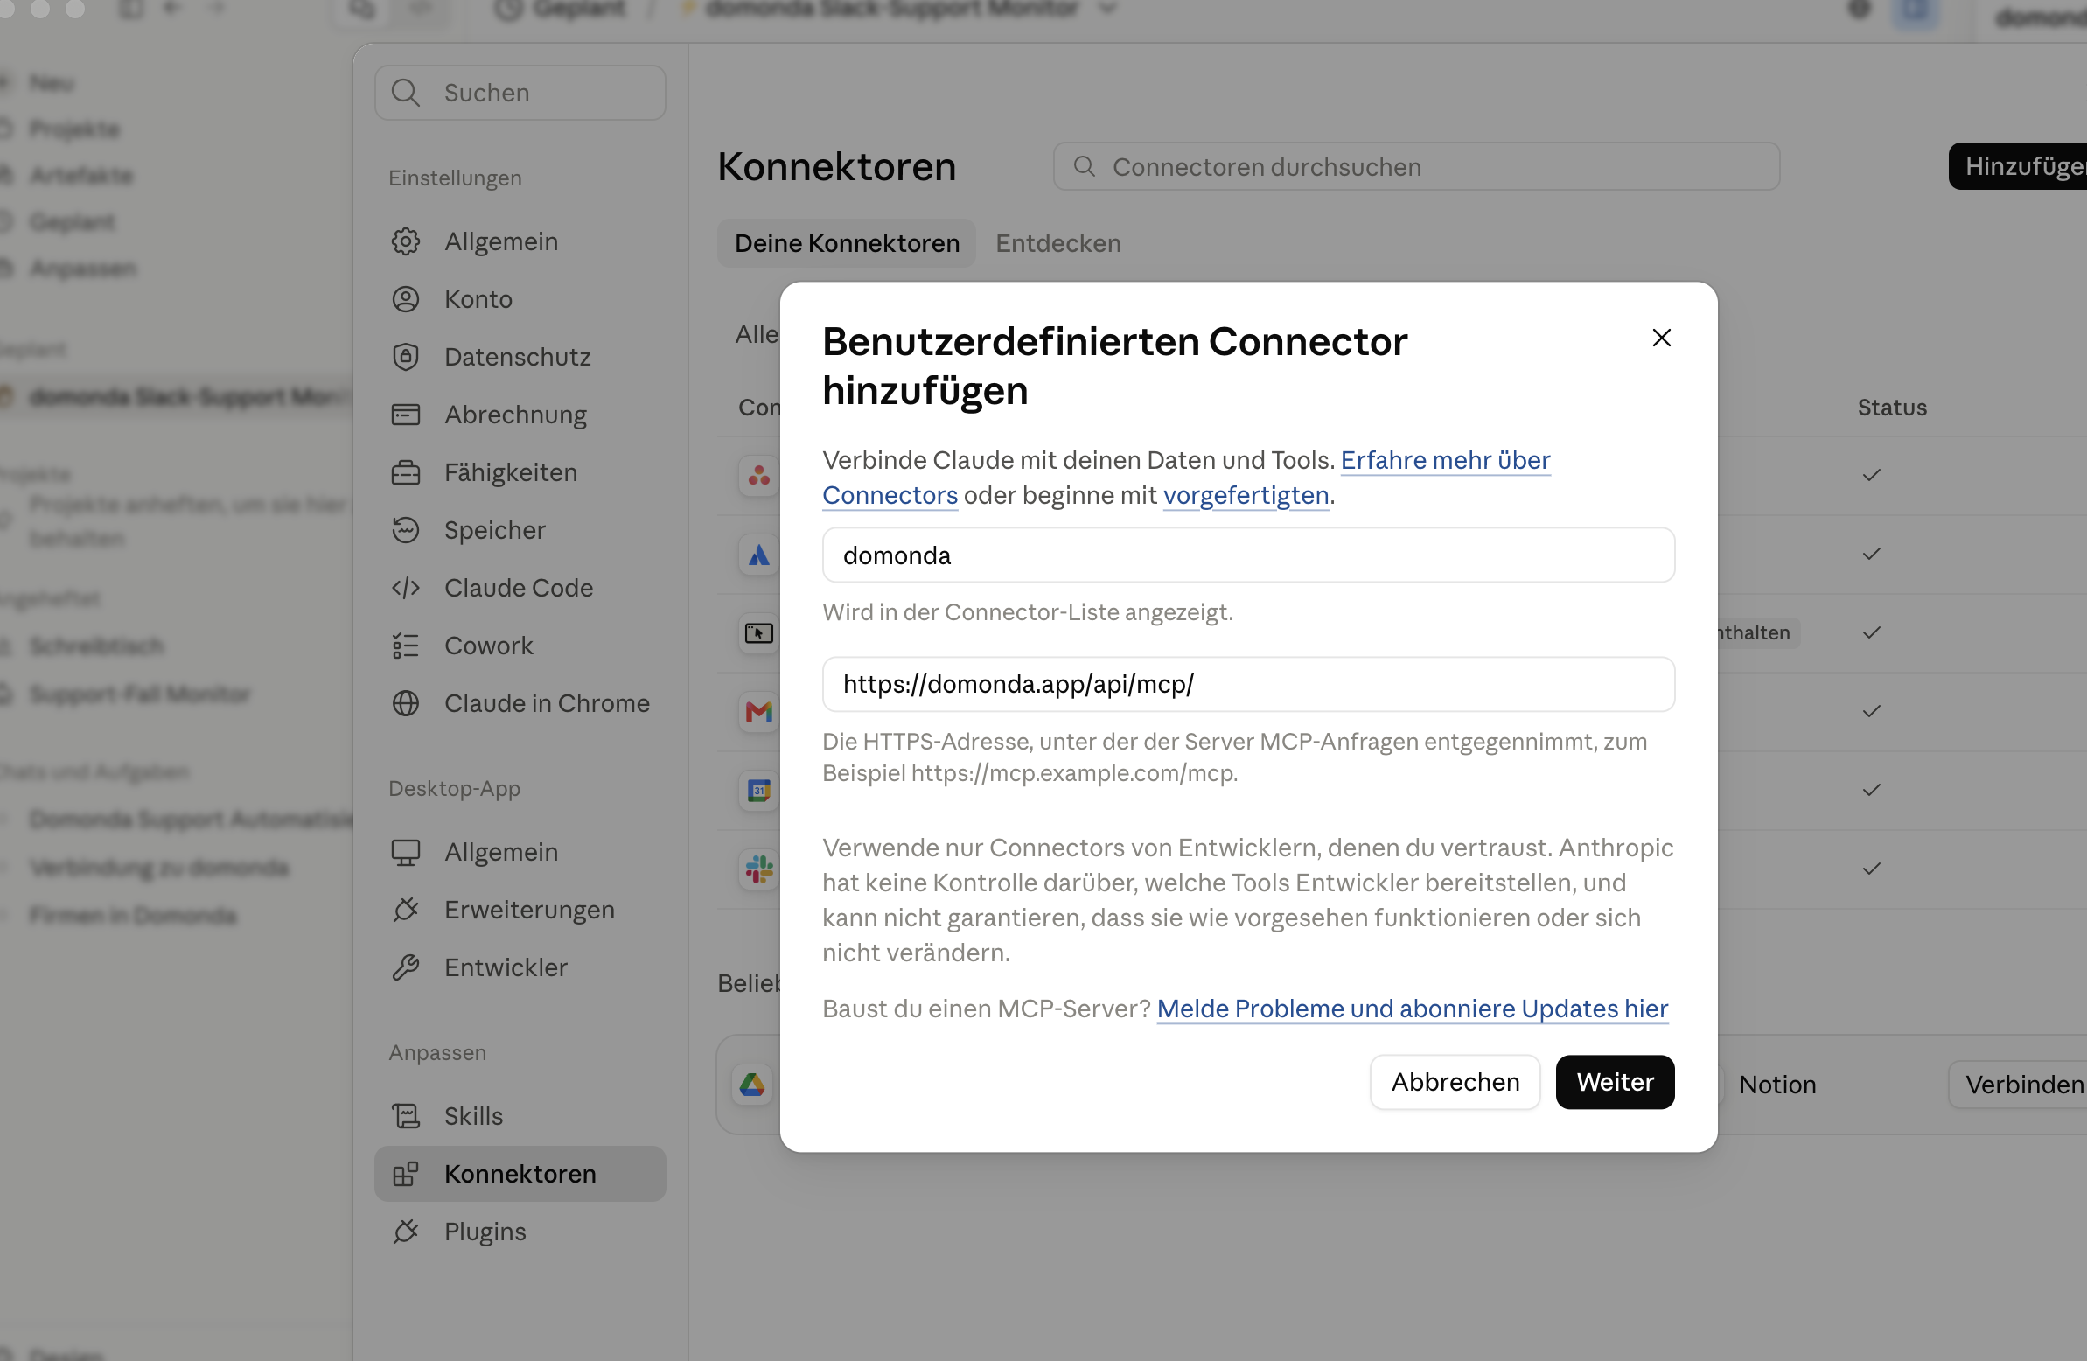
Task: Click the Atlassian connector icon
Action: point(758,555)
